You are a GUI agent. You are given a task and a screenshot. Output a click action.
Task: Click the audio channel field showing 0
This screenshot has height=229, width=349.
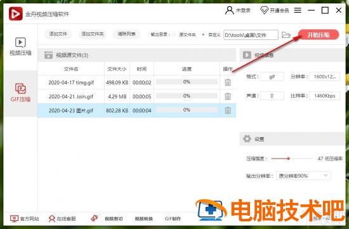point(272,96)
